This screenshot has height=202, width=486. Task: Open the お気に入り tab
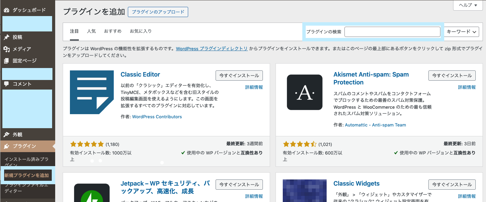141,31
